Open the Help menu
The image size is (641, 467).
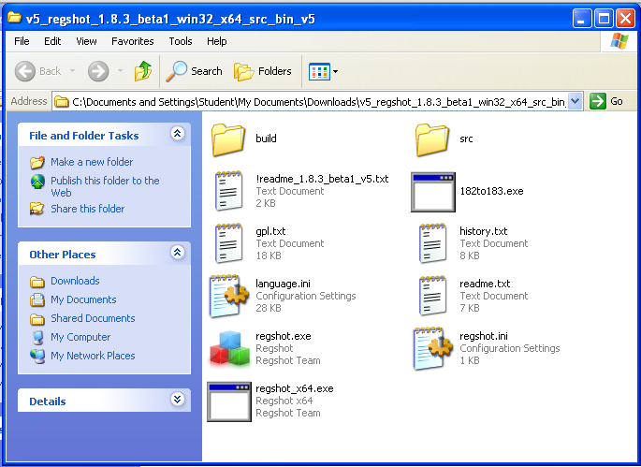tap(217, 41)
